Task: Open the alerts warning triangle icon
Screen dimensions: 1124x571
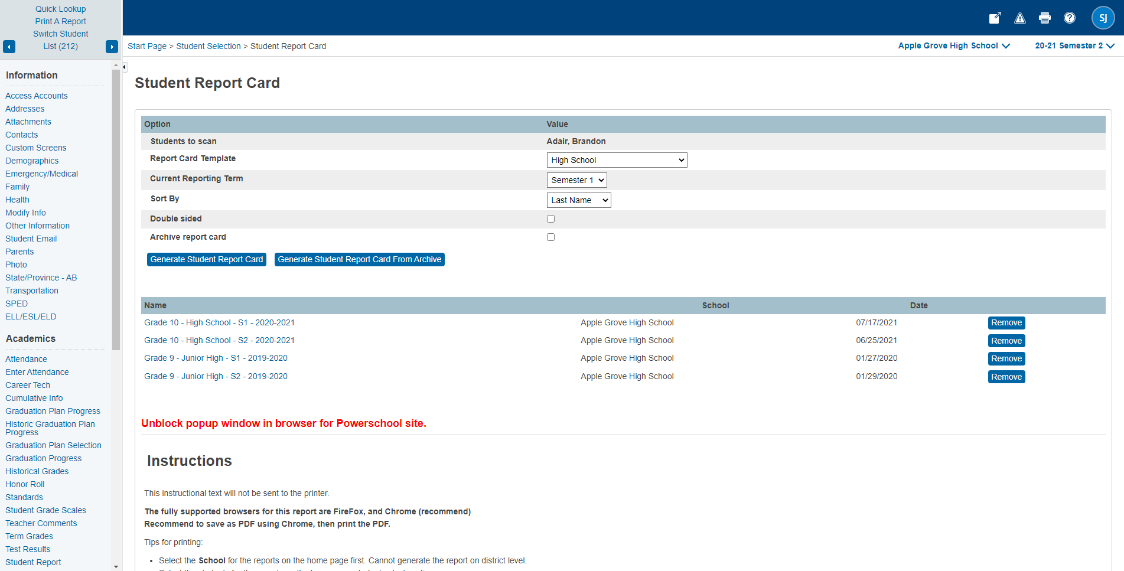Action: (1019, 18)
